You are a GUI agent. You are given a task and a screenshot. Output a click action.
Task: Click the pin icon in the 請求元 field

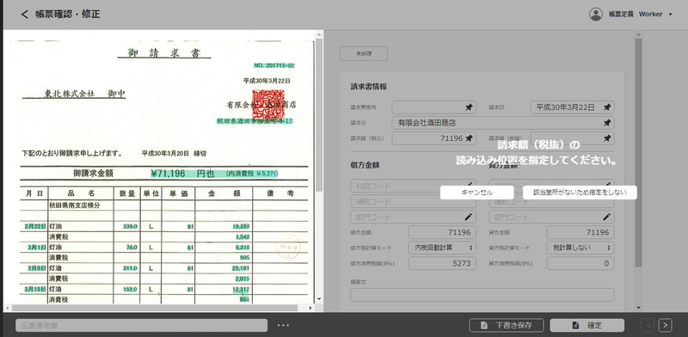(x=607, y=123)
